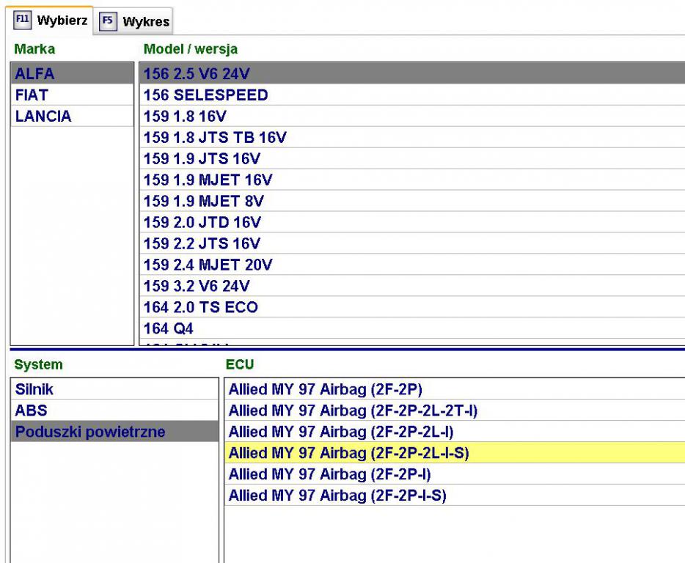Select the 164 Q4 model
This screenshot has height=563, width=685.
coord(412,328)
